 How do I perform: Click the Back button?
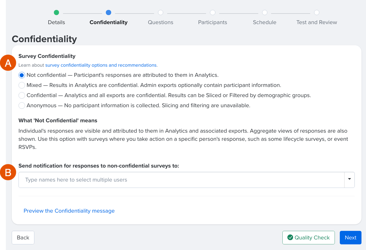(23, 237)
